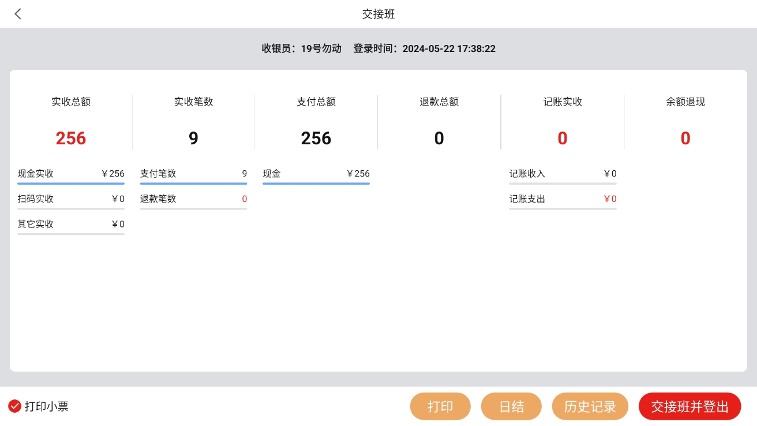Go back using the top-left arrow

coord(18,14)
